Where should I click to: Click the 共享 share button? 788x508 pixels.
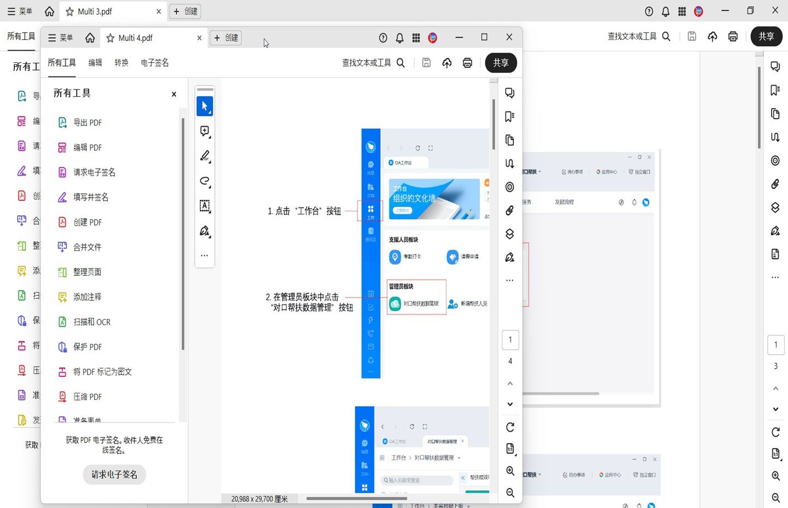500,63
